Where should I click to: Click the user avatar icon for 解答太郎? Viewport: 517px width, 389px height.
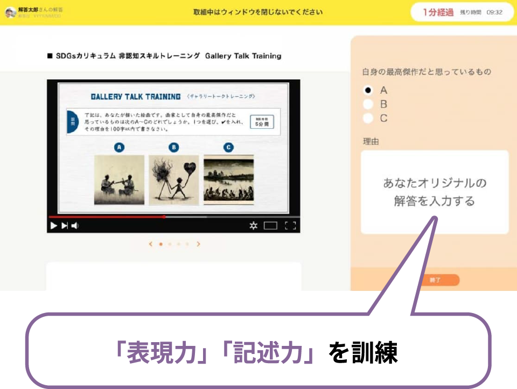(10, 12)
